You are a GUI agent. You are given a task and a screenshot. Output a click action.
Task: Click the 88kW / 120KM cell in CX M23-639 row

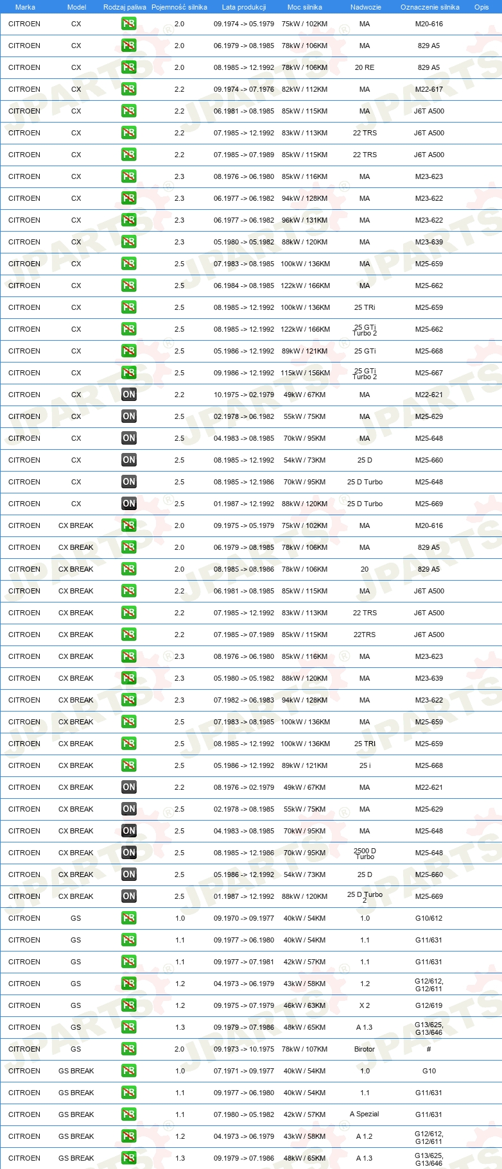[305, 242]
